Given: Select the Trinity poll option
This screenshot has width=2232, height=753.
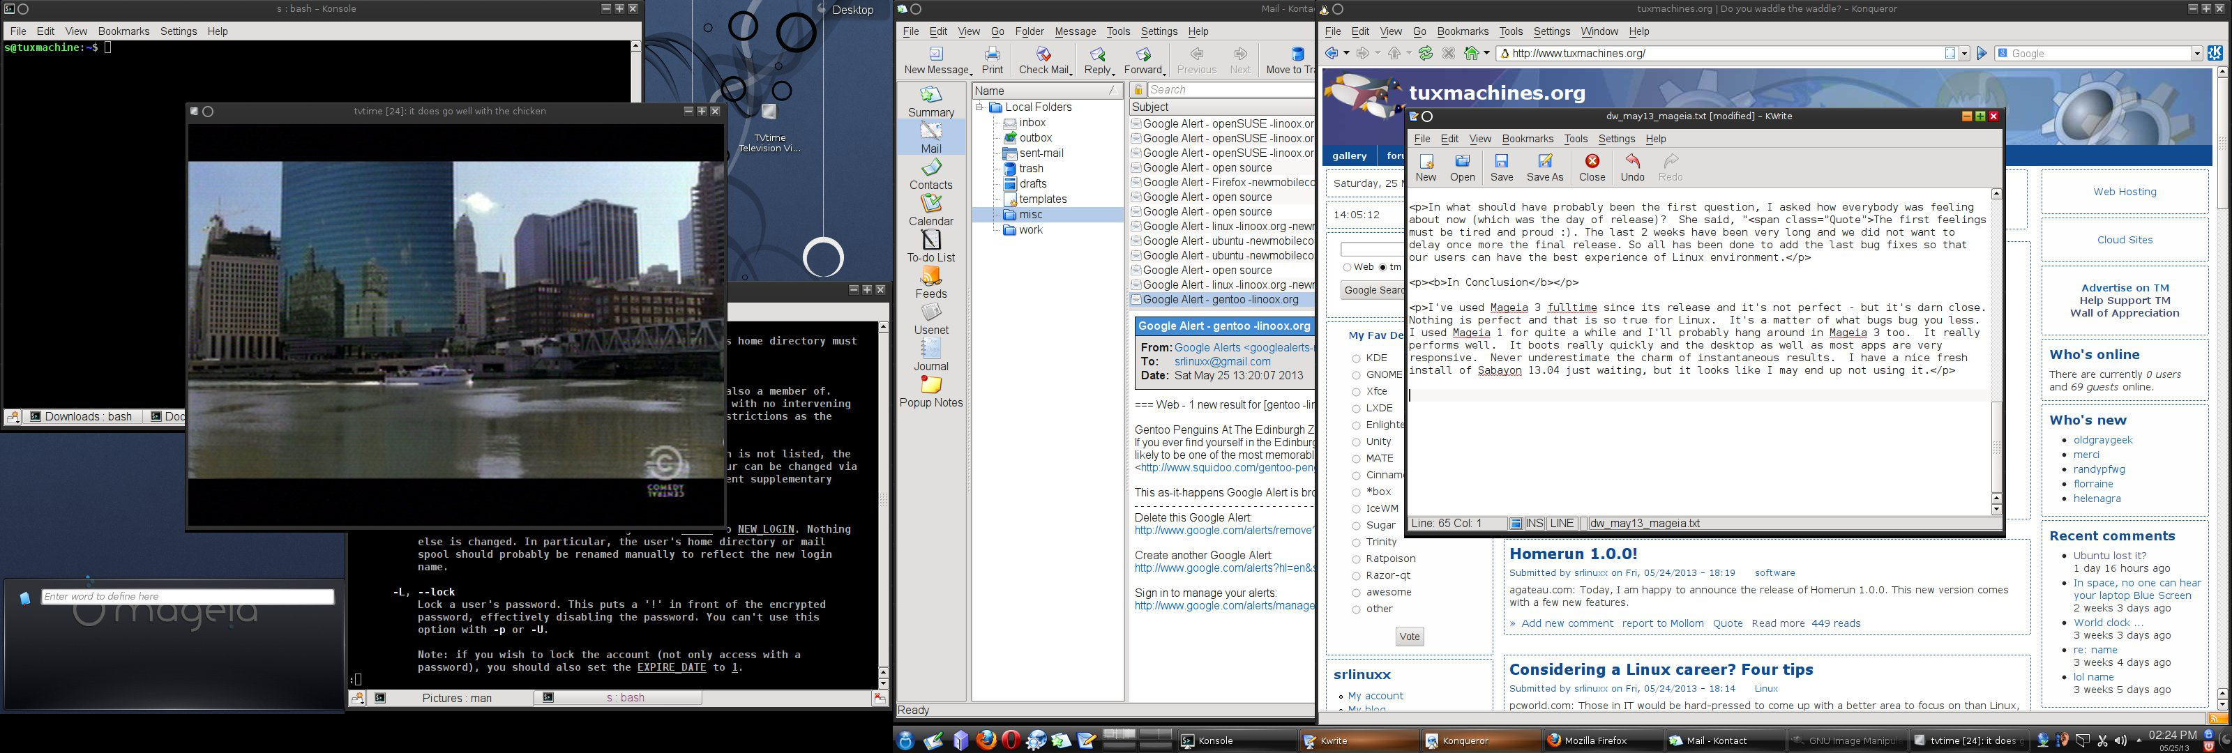Looking at the screenshot, I should click(1356, 542).
